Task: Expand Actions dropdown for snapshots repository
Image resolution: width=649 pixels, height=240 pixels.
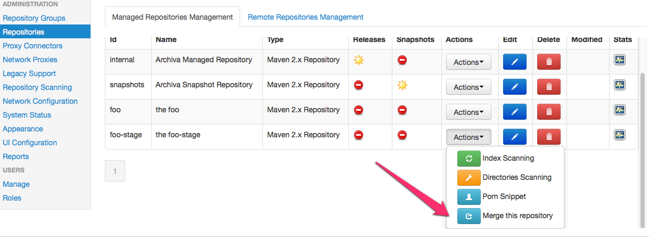Action: point(468,87)
